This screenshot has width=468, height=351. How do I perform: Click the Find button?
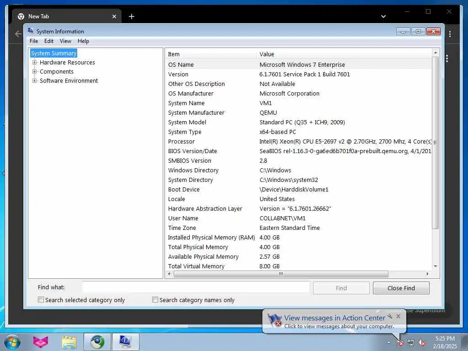tap(341, 288)
